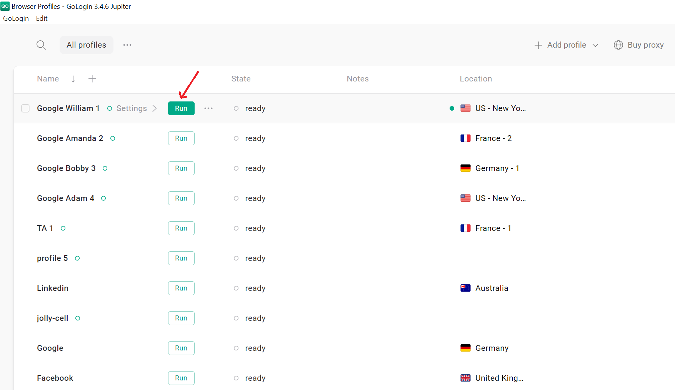
Task: Click the France - 2 location text
Action: pos(493,138)
